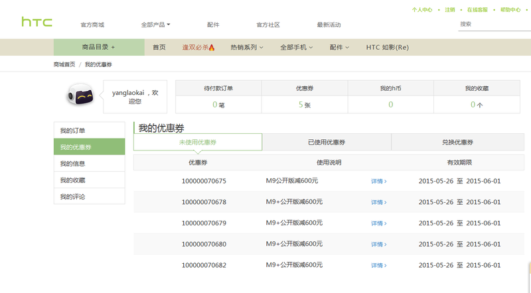The height and width of the screenshot is (293, 531).
Task: Click 注销 to log out
Action: point(450,10)
